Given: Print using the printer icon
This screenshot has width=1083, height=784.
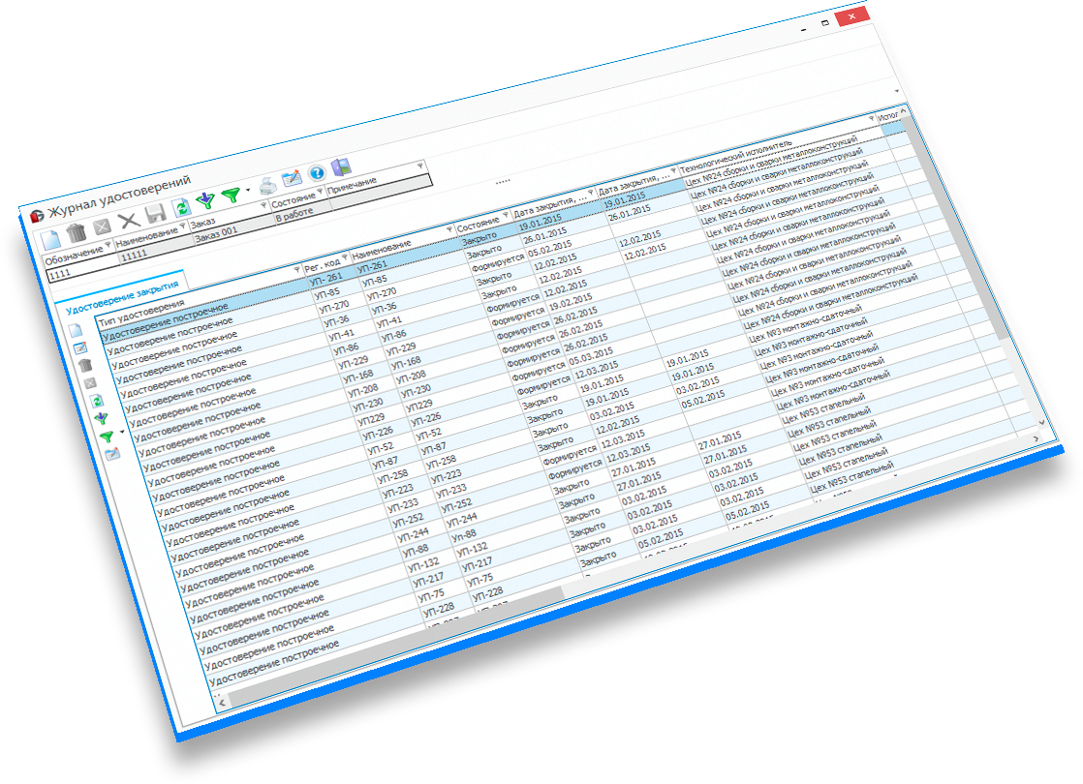Looking at the screenshot, I should coord(267,185).
